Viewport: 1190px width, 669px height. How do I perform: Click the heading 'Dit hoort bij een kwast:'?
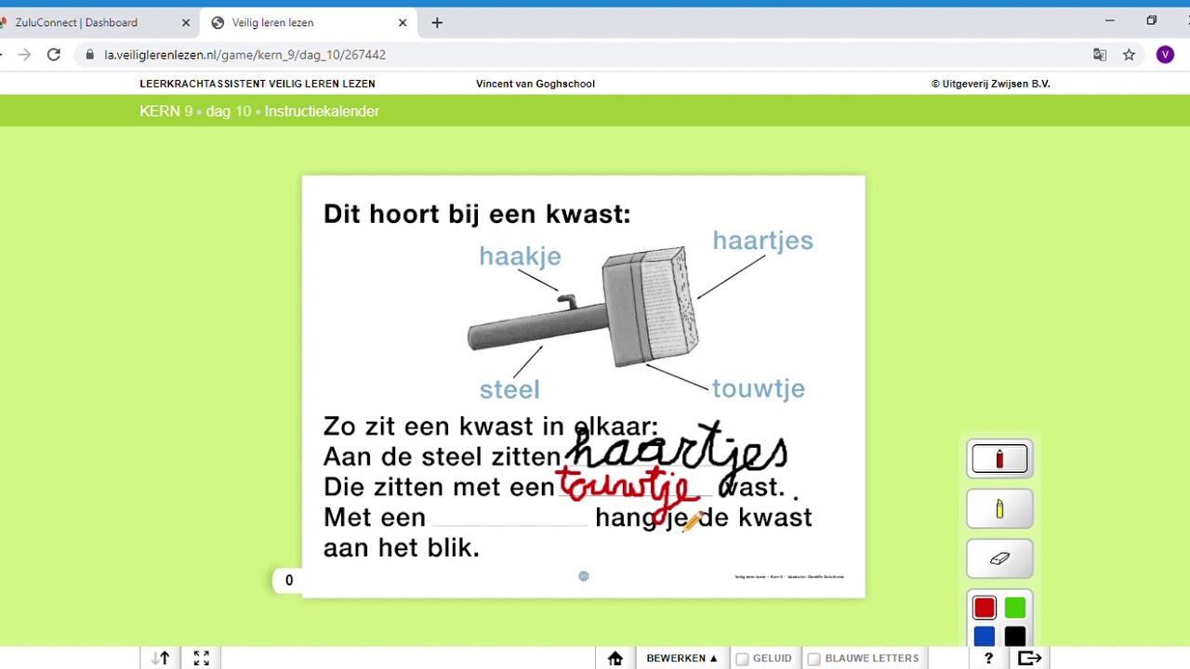coord(477,215)
